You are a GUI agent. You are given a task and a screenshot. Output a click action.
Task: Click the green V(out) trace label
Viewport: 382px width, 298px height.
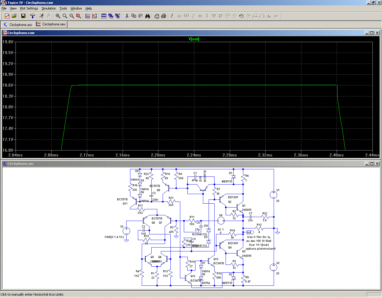point(194,39)
